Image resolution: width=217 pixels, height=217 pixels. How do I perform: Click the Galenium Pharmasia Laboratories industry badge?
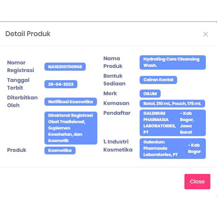pos(172,148)
